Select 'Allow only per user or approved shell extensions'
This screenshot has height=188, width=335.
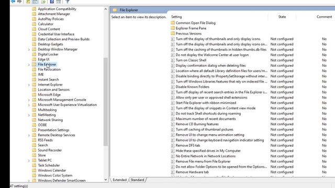coord(211,98)
